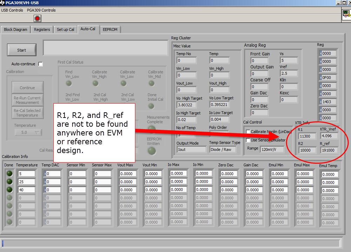Click the Output Gain field

pyautogui.click(x=259, y=73)
